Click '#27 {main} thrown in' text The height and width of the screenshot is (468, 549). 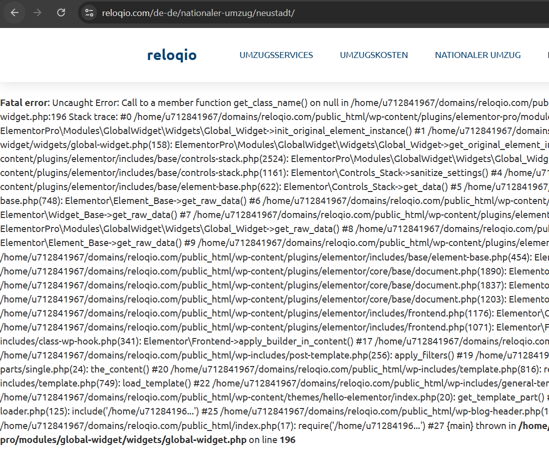pos(472,425)
